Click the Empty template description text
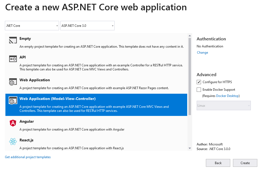The width and height of the screenshot is (266, 169). click(102, 47)
